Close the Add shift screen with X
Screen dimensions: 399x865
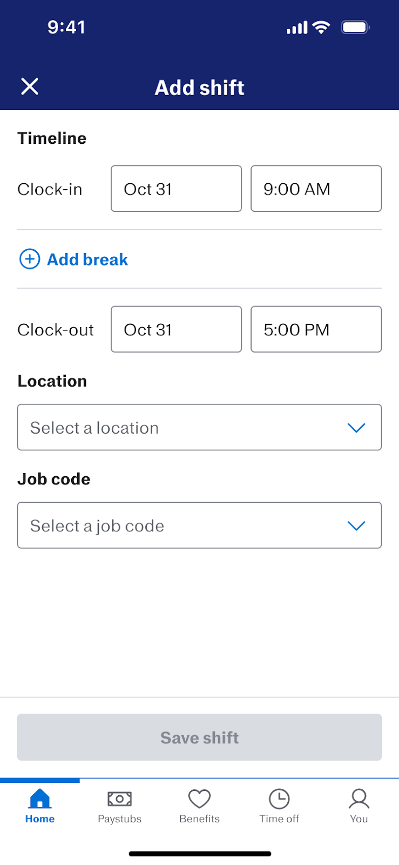point(30,86)
